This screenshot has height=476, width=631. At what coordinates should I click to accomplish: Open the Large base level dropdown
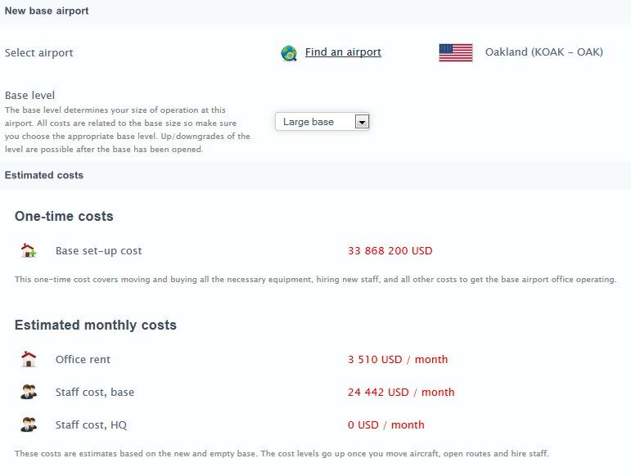tap(322, 122)
